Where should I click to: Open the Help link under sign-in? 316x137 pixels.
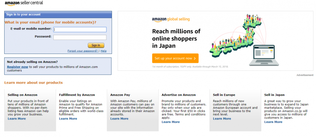(x=104, y=51)
